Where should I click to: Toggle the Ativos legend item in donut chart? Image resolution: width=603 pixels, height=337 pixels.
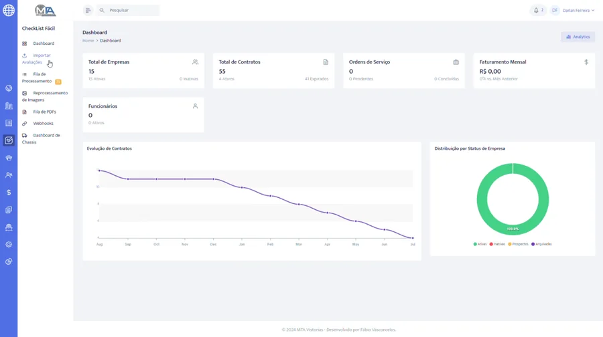pyautogui.click(x=480, y=244)
